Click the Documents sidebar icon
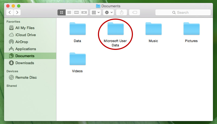 point(11,56)
